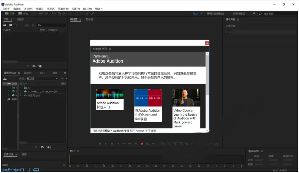Show the Spectral Pitch Display
The image size is (299, 173).
pyautogui.click(x=46, y=14)
